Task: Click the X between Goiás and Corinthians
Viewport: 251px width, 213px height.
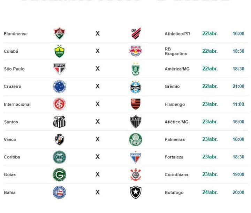Action: [98, 174]
